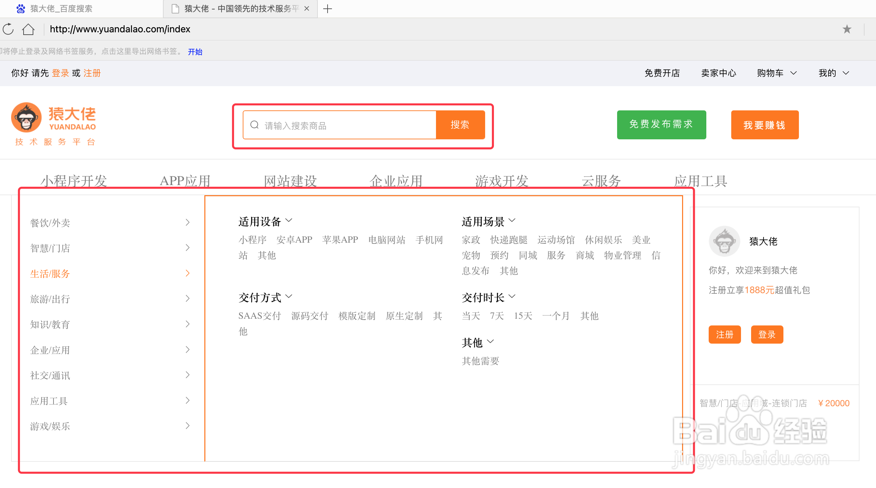
Task: Click the 注册 link in the top bar
Action: click(92, 73)
